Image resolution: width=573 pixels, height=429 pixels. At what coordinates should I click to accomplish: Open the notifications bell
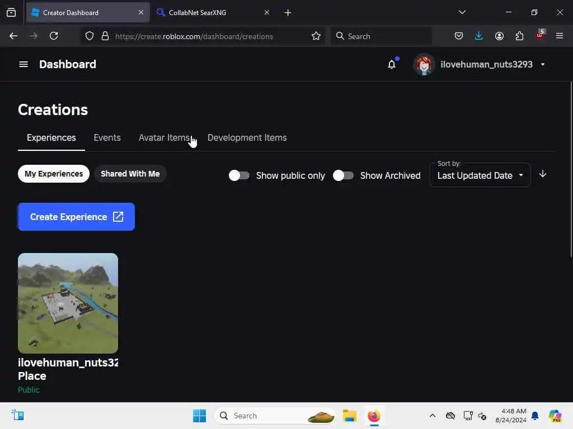[x=392, y=64]
